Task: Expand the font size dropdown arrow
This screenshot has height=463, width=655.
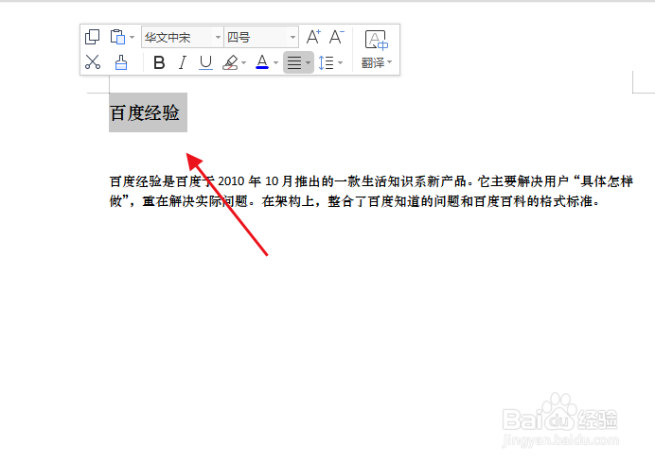Action: [293, 38]
